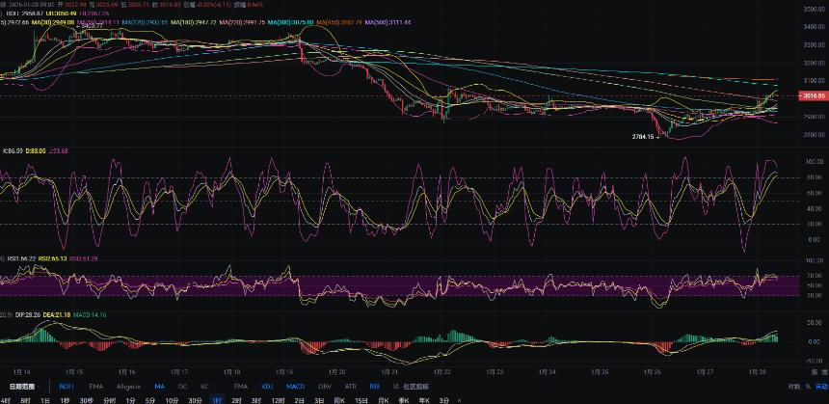The height and width of the screenshot is (404, 829).
Task: Switch to the 周K timeframe
Action: click(339, 400)
